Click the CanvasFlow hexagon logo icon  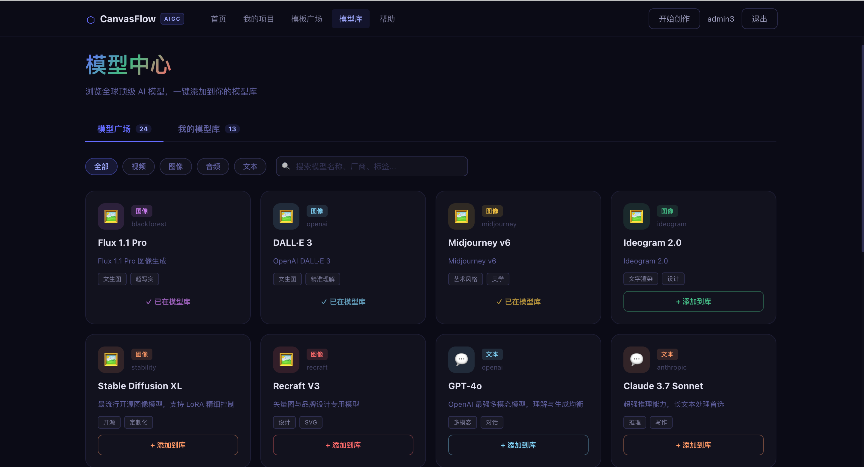(91, 20)
